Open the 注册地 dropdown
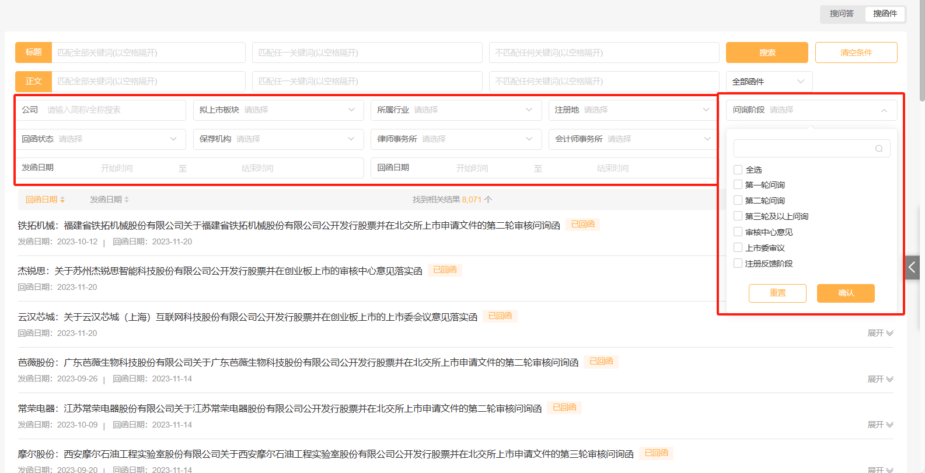Image resolution: width=925 pixels, height=473 pixels. point(633,110)
